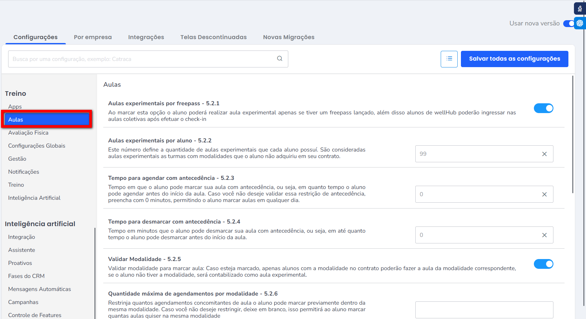Click the accessibility icon at top right

(580, 9)
